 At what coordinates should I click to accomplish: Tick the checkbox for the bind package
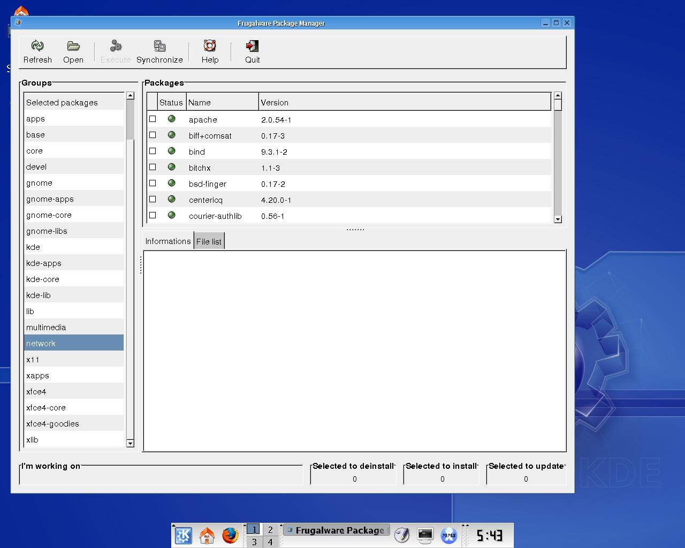(x=153, y=151)
